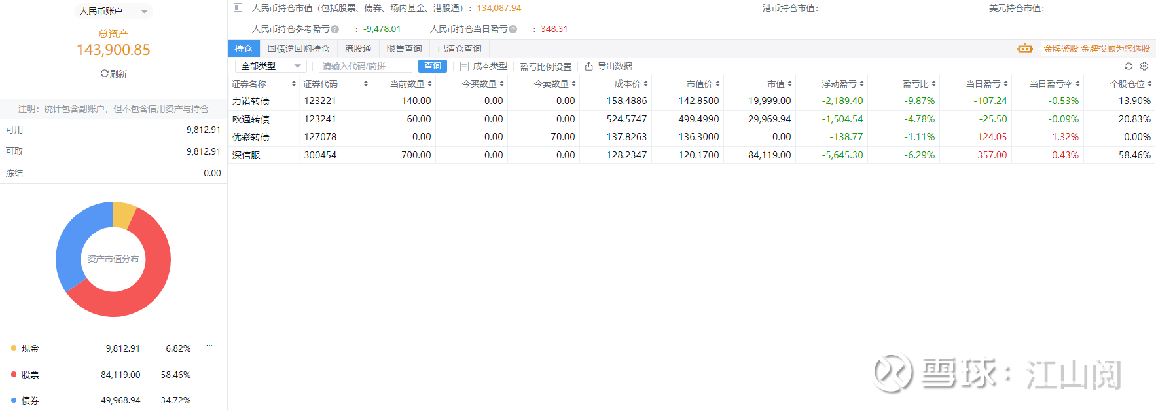Click the 冻结 balance row
This screenshot has width=1156, height=410.
pos(113,173)
